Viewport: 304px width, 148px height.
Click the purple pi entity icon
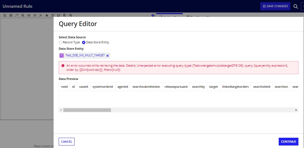(x=62, y=56)
